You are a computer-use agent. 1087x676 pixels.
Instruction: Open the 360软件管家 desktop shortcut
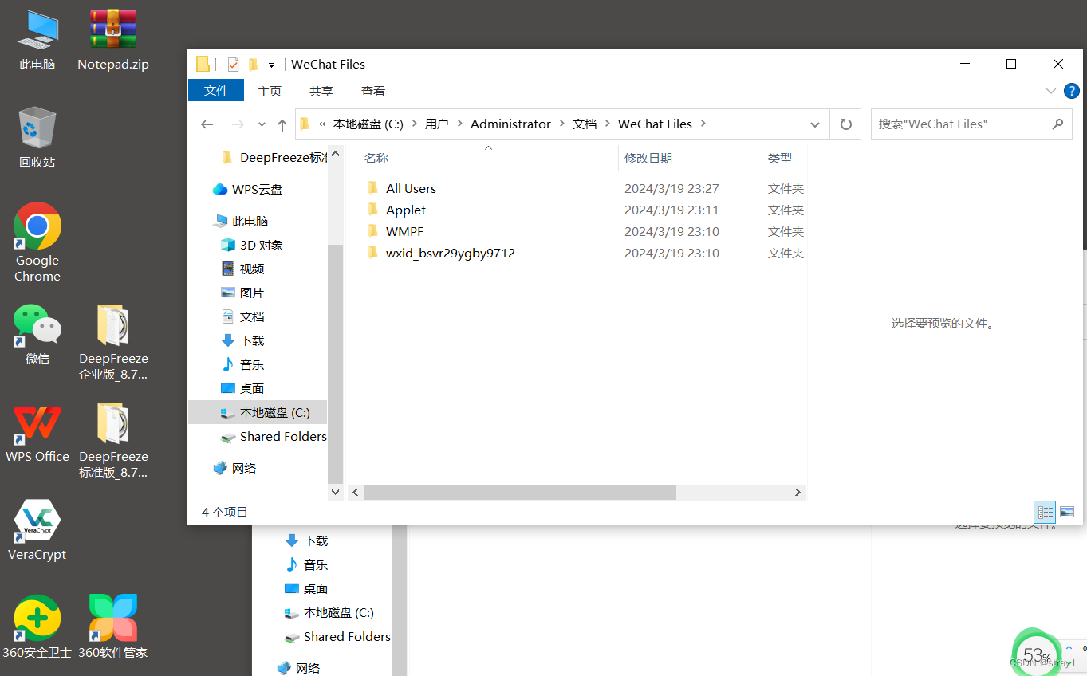coord(113,627)
